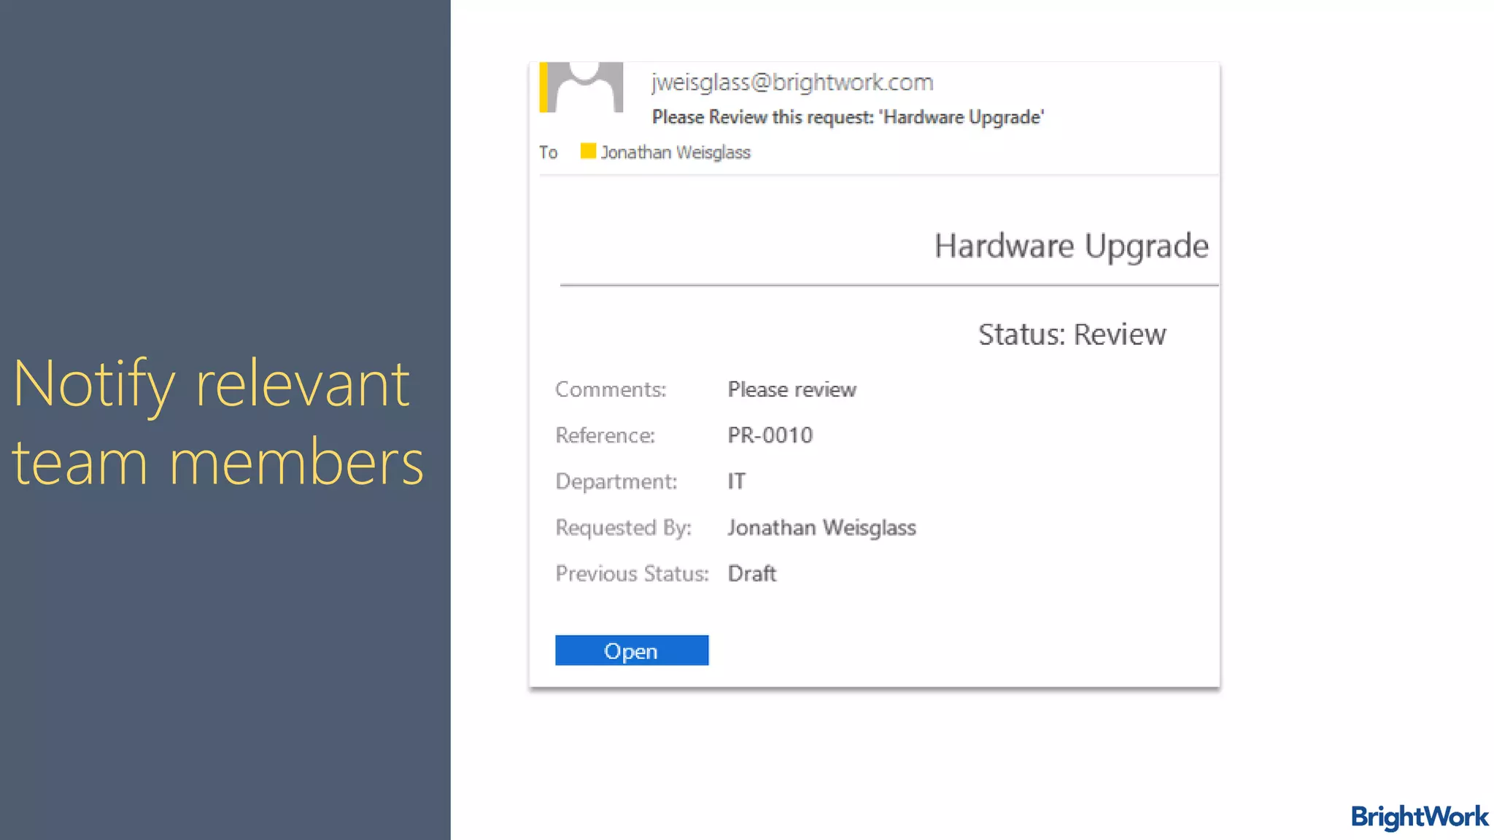Click the 'Previous Status:' field label
The height and width of the screenshot is (840, 1494).
click(632, 574)
